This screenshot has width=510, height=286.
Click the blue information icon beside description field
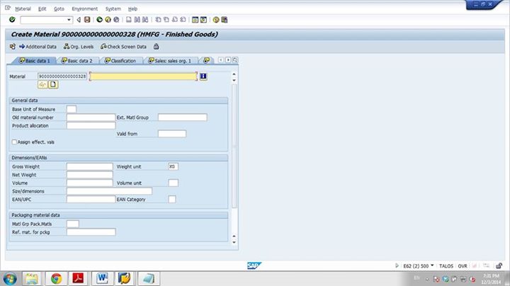point(203,76)
